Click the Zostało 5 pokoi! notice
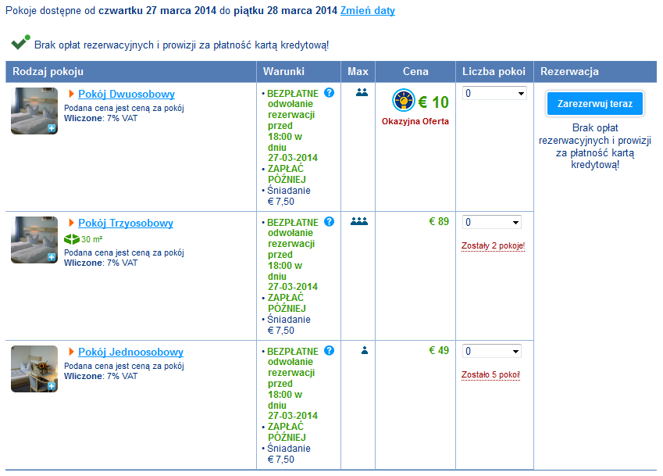 coord(490,375)
